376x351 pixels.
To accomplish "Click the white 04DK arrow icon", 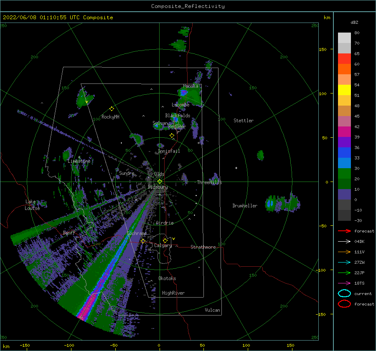I will pyautogui.click(x=344, y=242).
